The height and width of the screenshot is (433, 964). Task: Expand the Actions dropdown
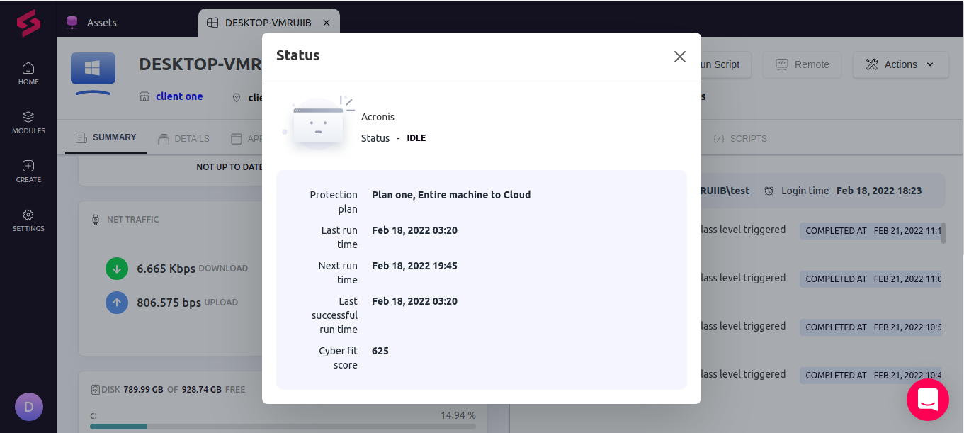(900, 64)
